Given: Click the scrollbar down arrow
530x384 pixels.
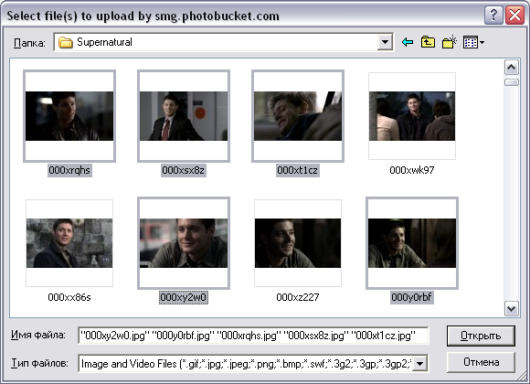Looking at the screenshot, I should (x=511, y=308).
